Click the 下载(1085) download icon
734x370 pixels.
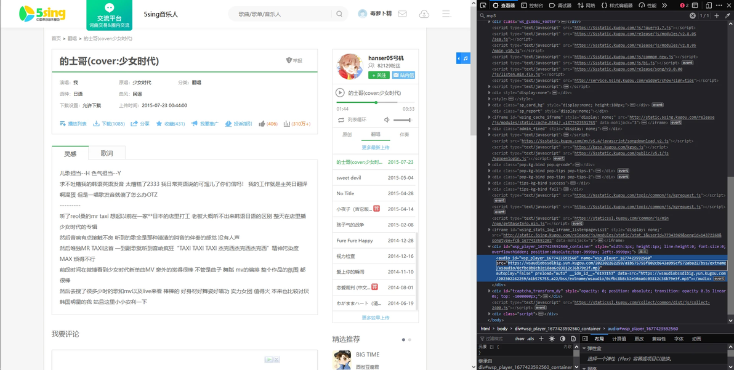pos(97,124)
